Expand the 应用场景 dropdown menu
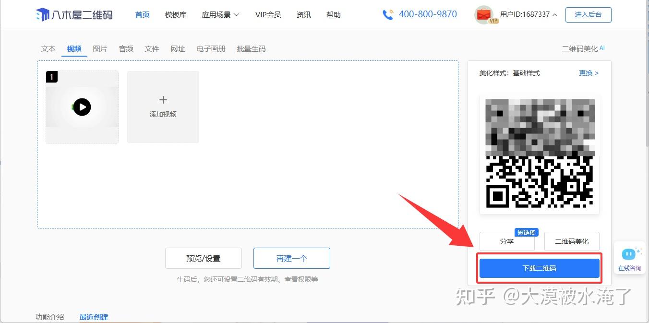The width and height of the screenshot is (649, 323). tap(220, 15)
